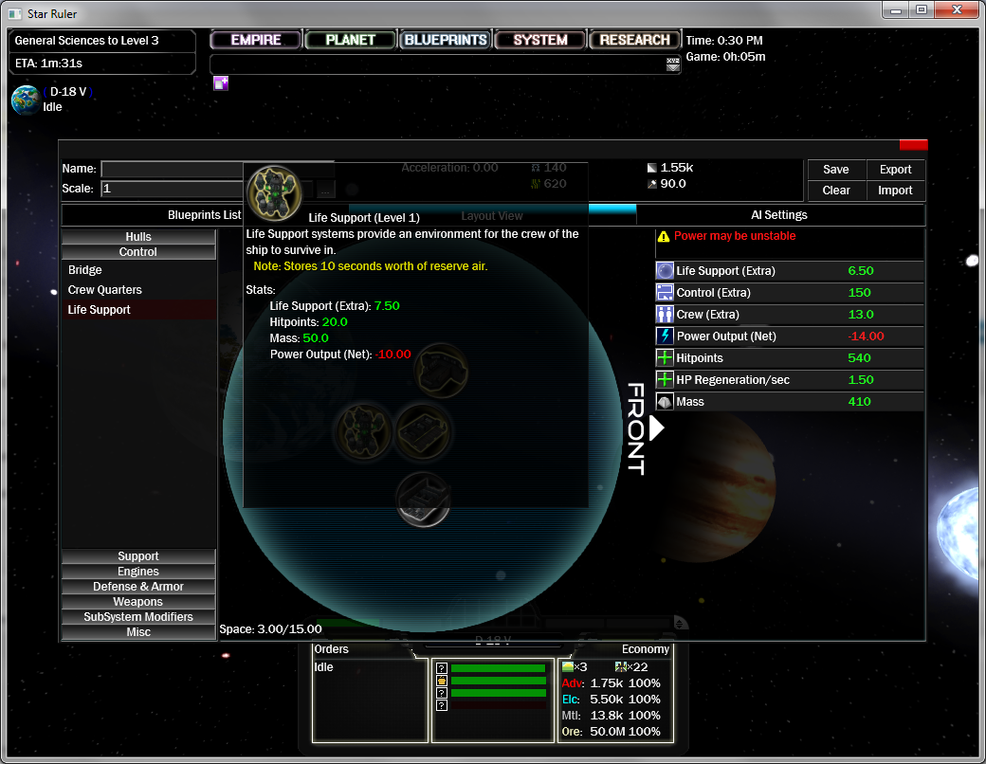
Task: Click the purple add icon below the top bar
Action: pyautogui.click(x=221, y=83)
